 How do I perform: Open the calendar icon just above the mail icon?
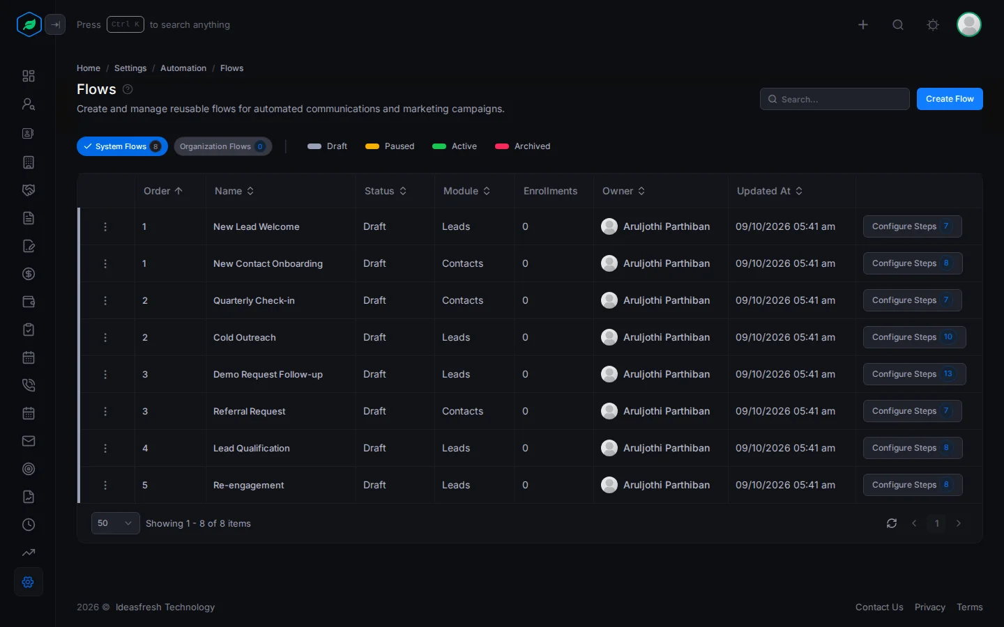click(x=29, y=413)
